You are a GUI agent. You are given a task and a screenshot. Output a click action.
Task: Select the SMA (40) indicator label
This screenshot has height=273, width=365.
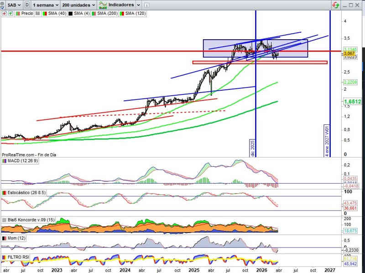coord(57,13)
